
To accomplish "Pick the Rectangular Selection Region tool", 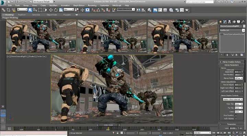I will [40, 10].
